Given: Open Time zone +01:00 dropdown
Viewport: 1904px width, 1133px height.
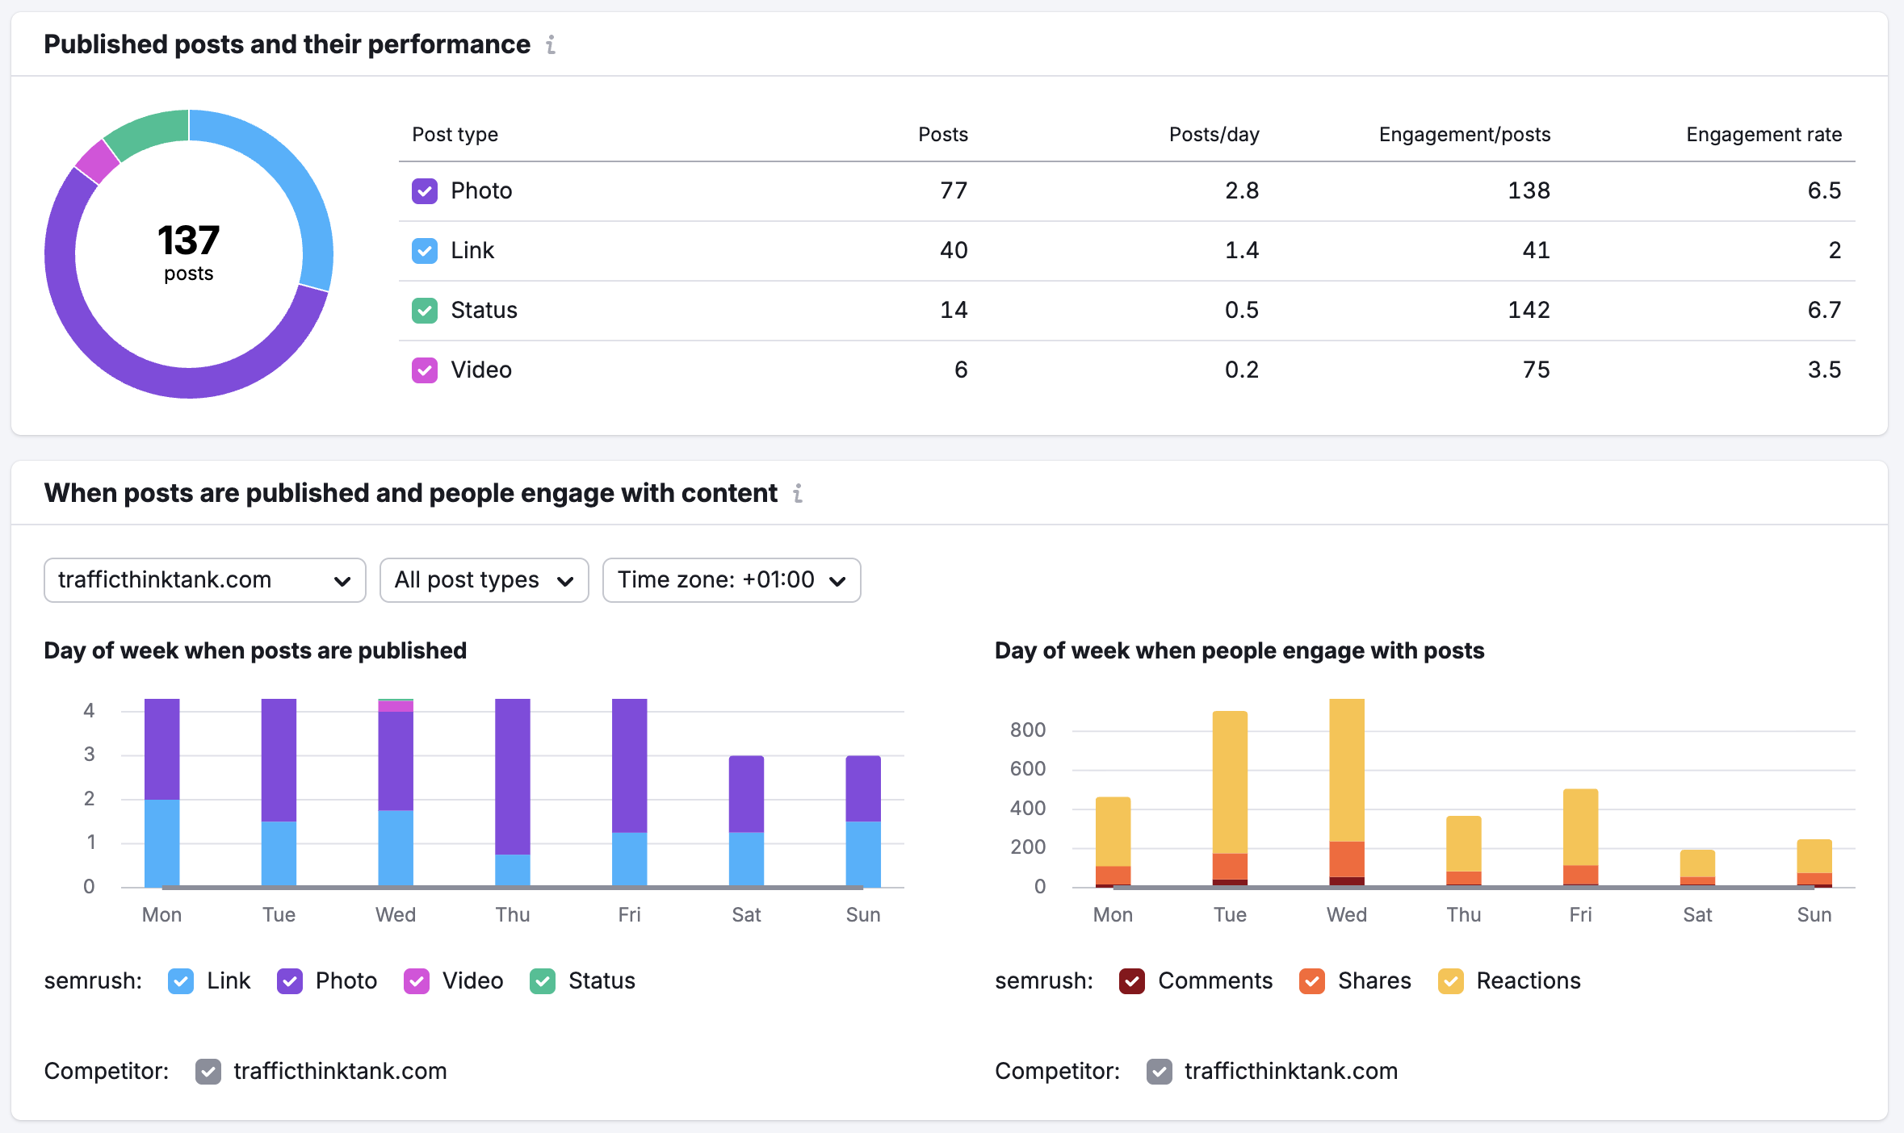Looking at the screenshot, I should pyautogui.click(x=731, y=580).
